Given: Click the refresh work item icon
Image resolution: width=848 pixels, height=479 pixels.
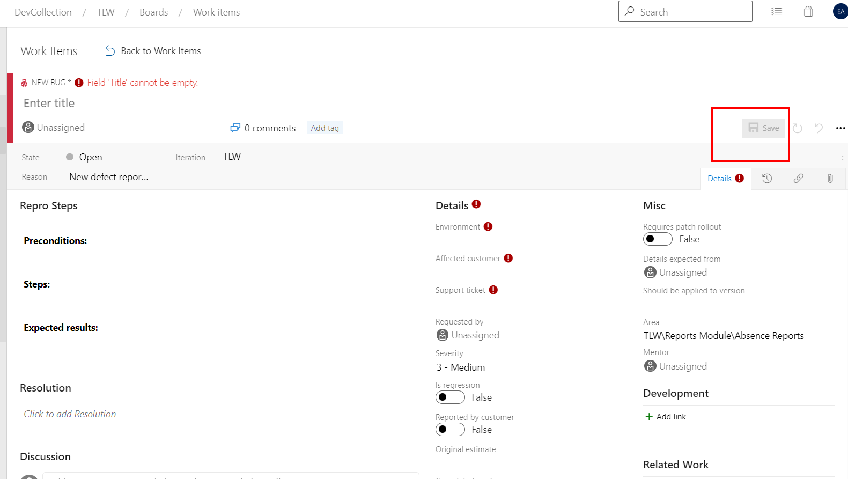Looking at the screenshot, I should [x=798, y=128].
